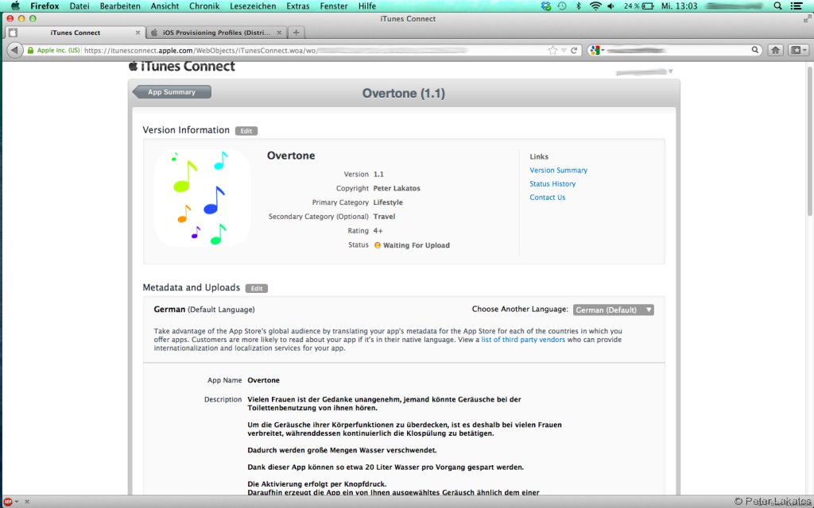Open the Lesezeichen menu

(253, 6)
